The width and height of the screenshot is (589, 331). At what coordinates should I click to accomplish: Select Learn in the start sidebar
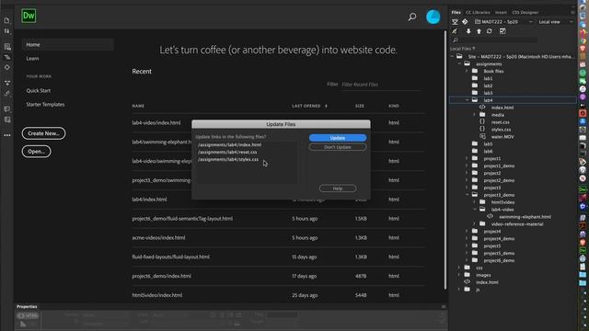coord(33,59)
